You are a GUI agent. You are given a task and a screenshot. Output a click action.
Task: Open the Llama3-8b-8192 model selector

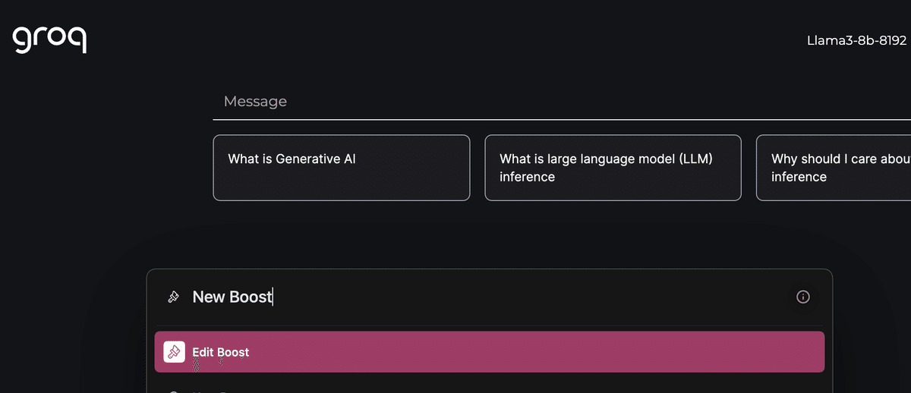pos(856,40)
